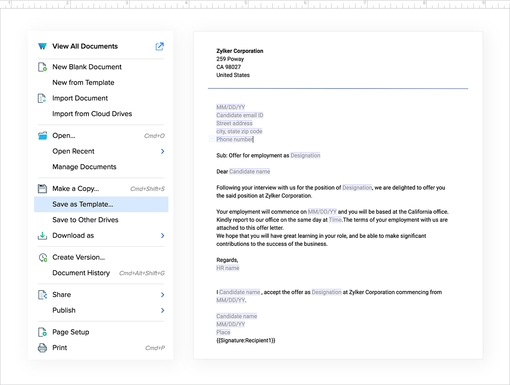The width and height of the screenshot is (510, 385).
Task: Click the Candidate email ID field
Action: pos(240,115)
